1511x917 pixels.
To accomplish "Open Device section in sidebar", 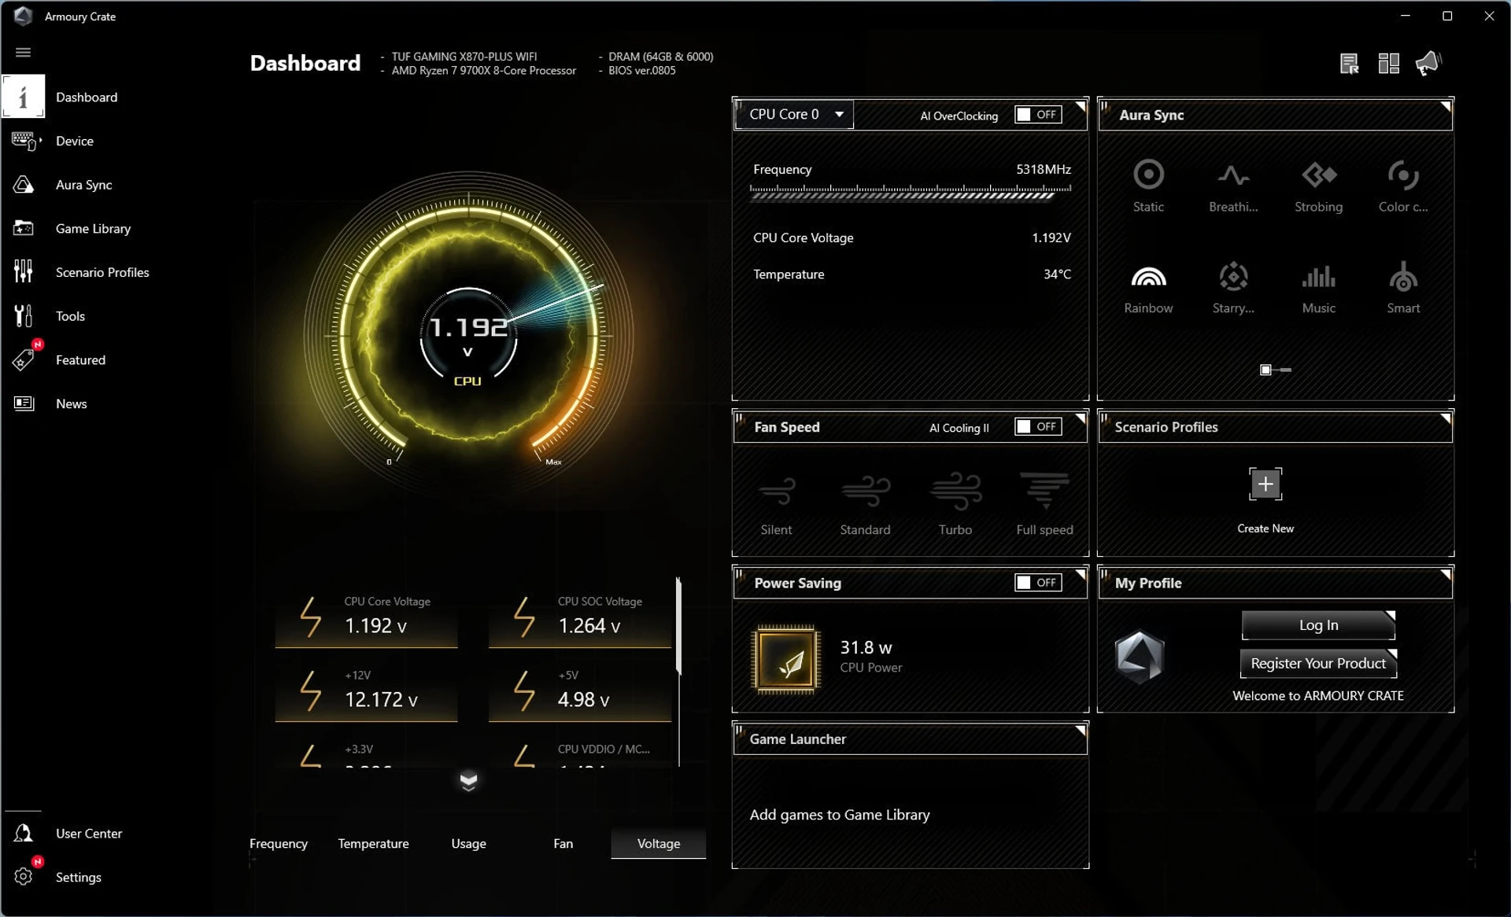I will point(75,141).
